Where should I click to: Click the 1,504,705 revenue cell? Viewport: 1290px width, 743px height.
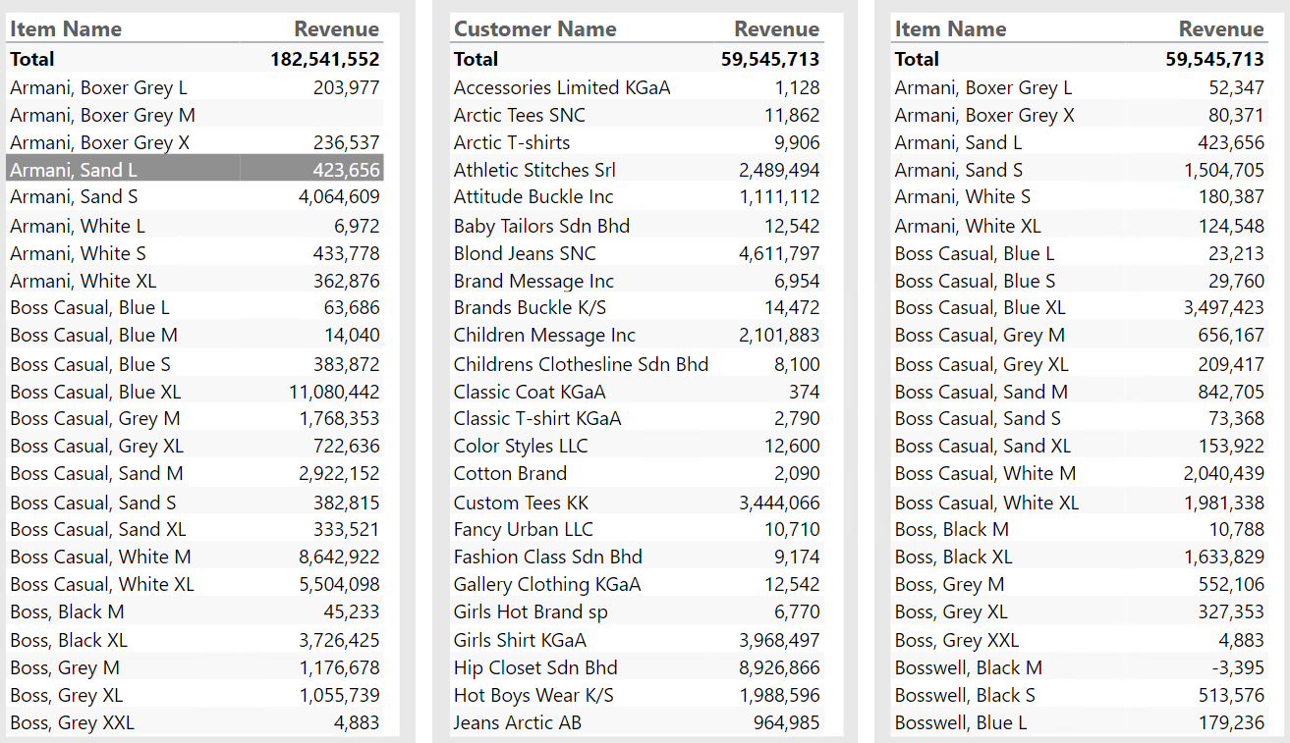click(x=1224, y=170)
